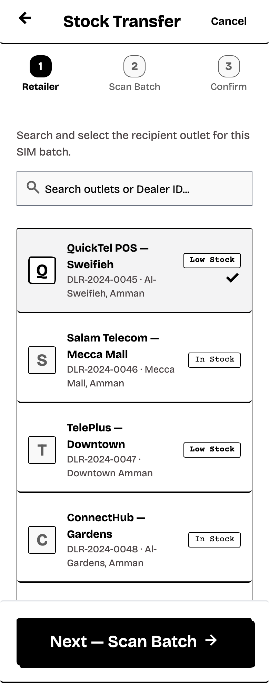Screen dimensions: 269x683
Task: Tap Low Stock badge on QuickTel POS
Action: (212, 260)
